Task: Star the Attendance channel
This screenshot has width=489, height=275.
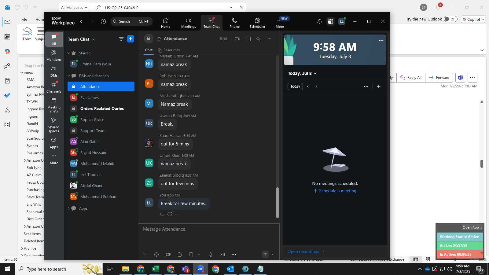Action: pos(159,39)
